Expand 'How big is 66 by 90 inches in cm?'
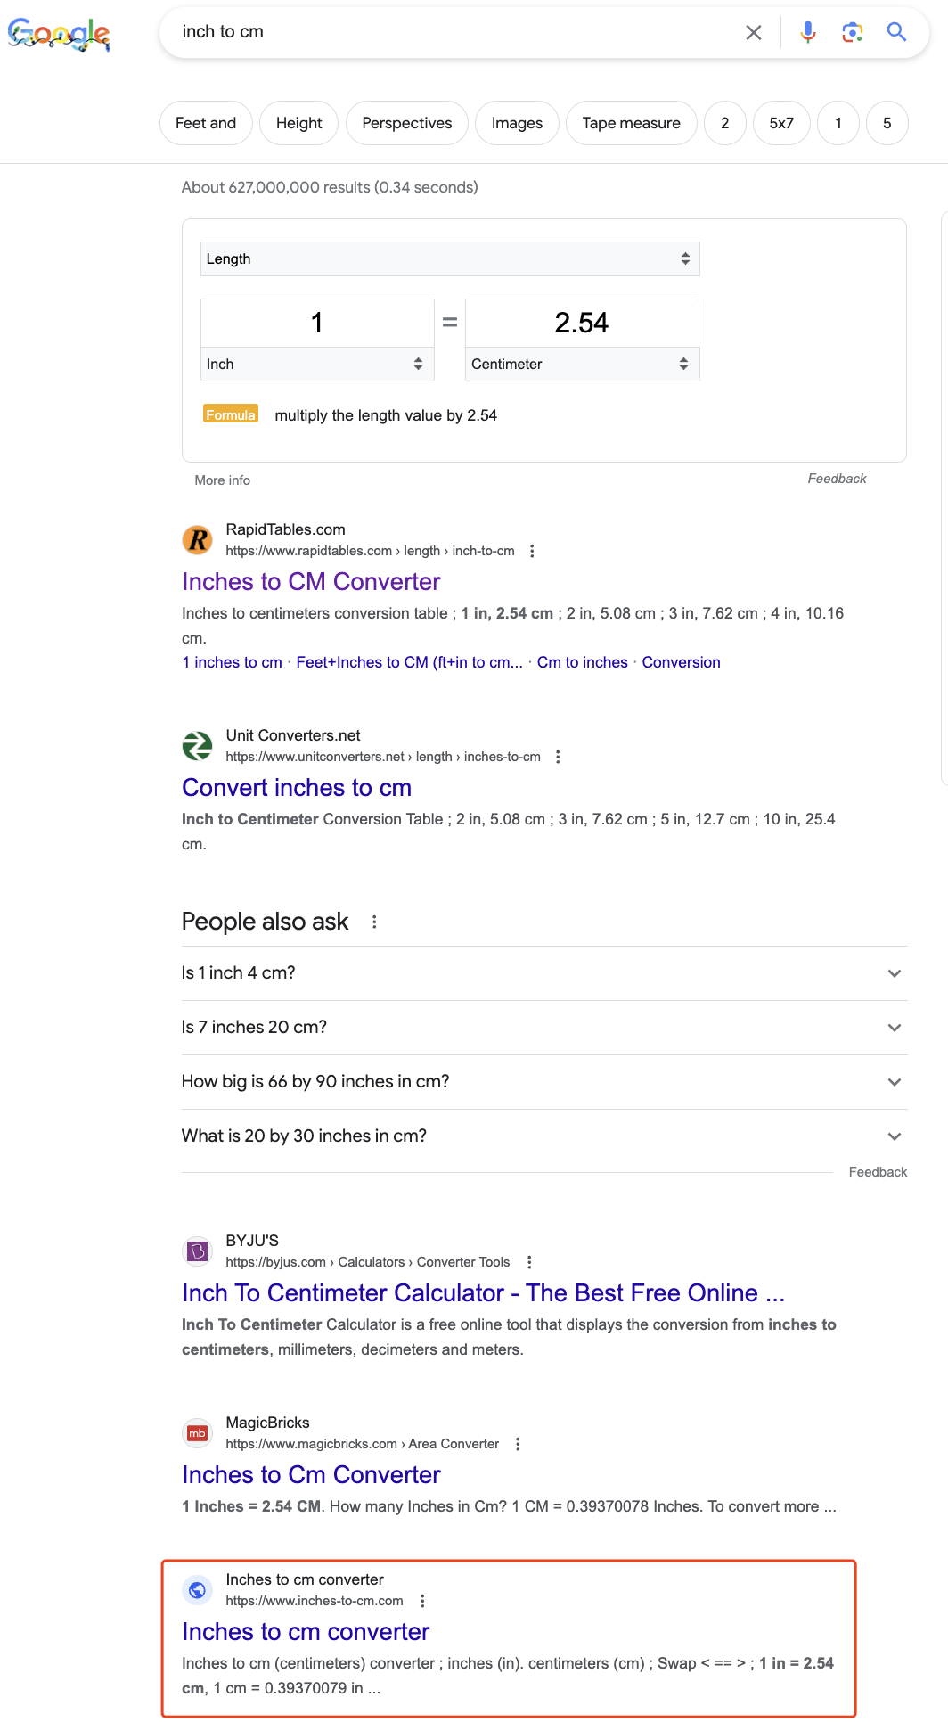The height and width of the screenshot is (1722, 948). 544,1082
